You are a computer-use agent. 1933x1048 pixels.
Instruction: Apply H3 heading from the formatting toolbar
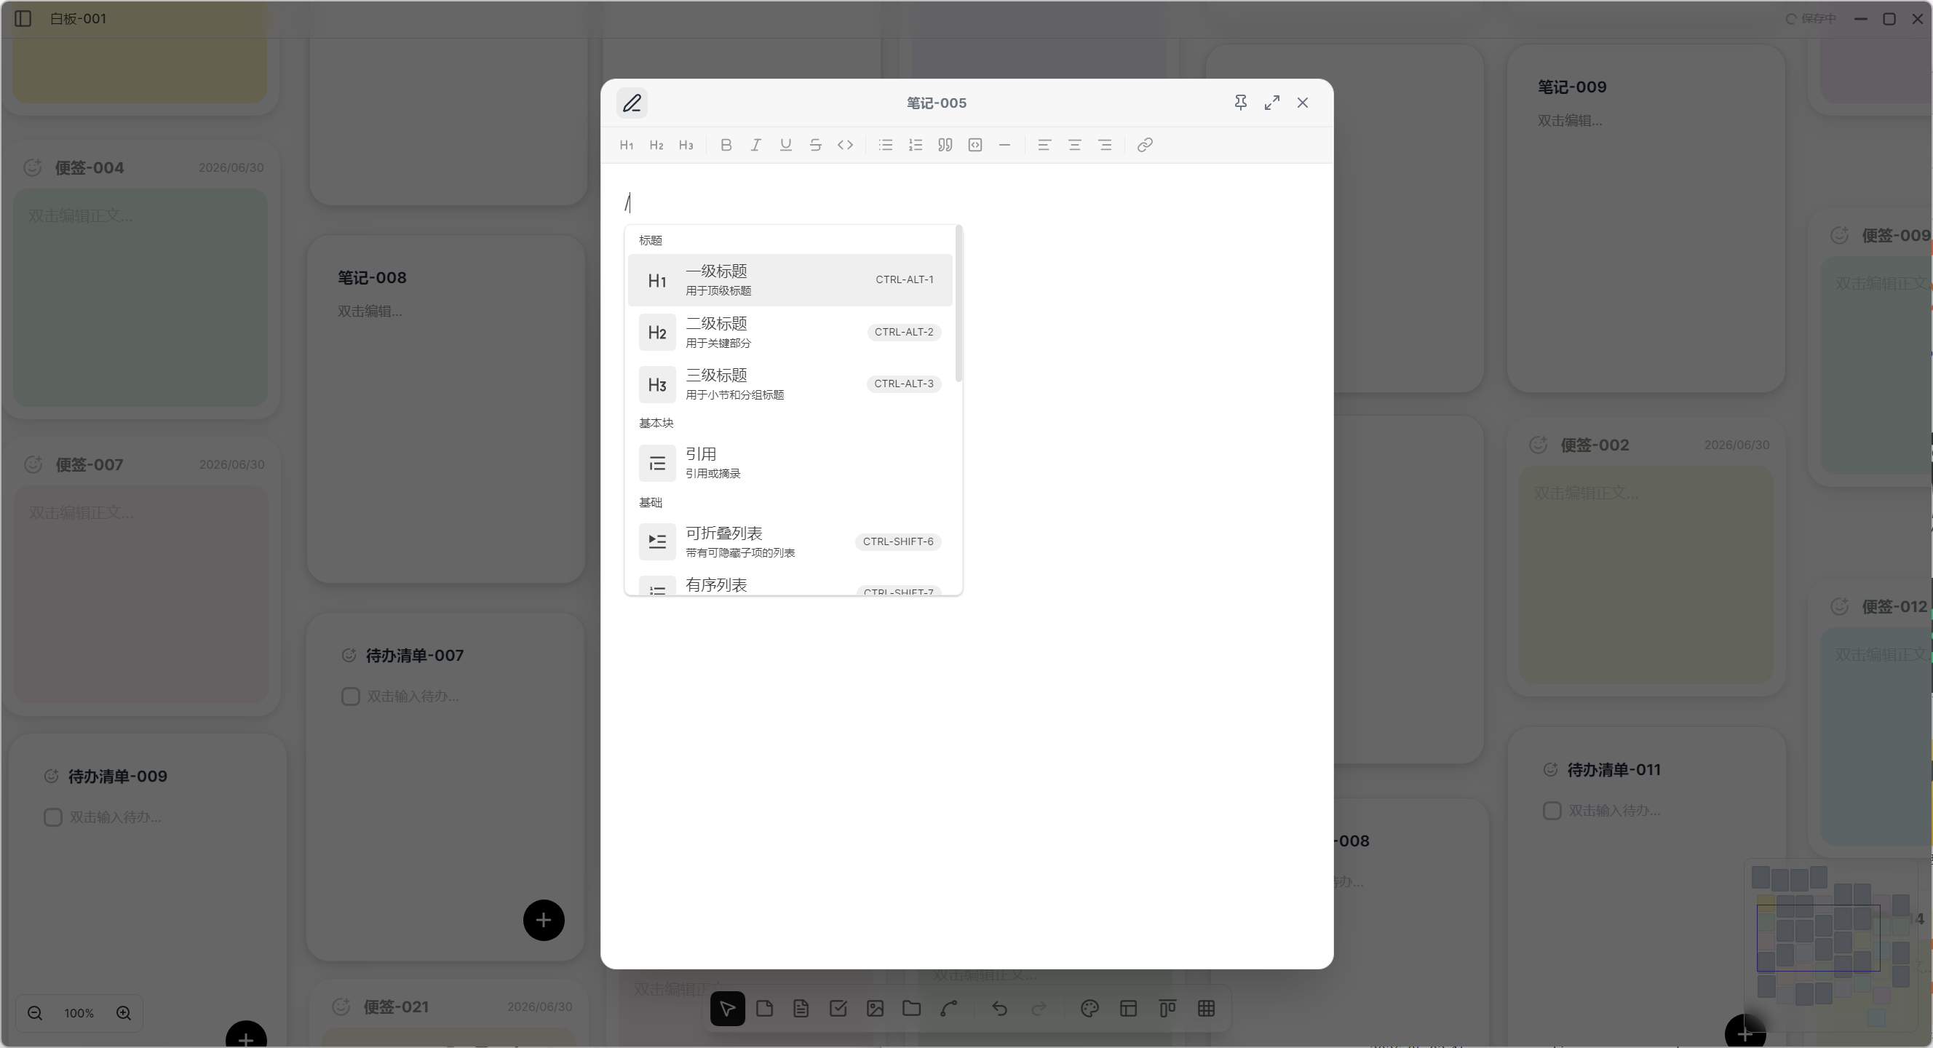(686, 146)
